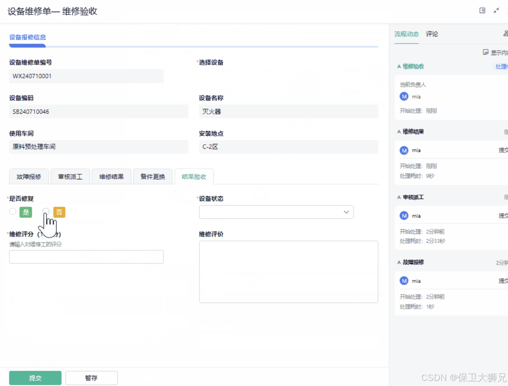Click the side panel layout icon in header
The width and height of the screenshot is (508, 386).
482,11
